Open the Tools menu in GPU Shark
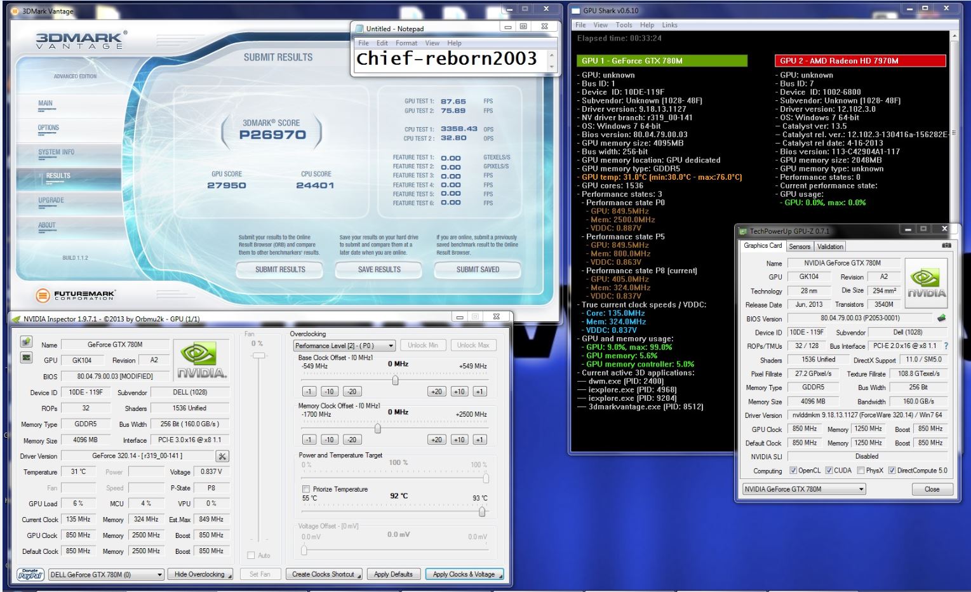Viewport: 971px width, 592px height. coord(624,25)
